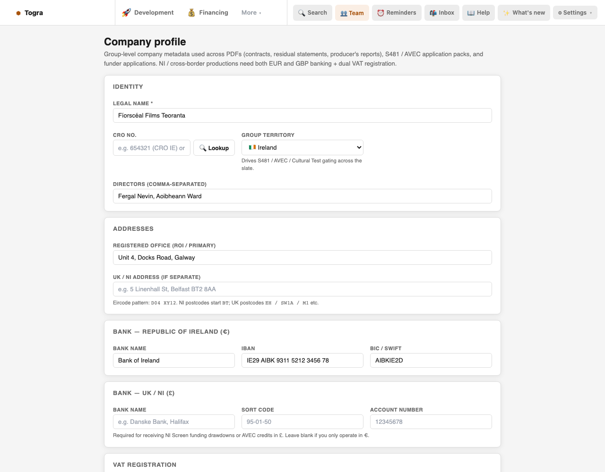The height and width of the screenshot is (472, 605).
Task: Click the Account Number field
Action: click(x=431, y=422)
